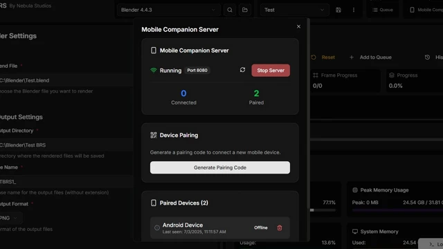Screen dimensions: 443x249
Task: Stop the mobile companion server
Action: [271, 71]
